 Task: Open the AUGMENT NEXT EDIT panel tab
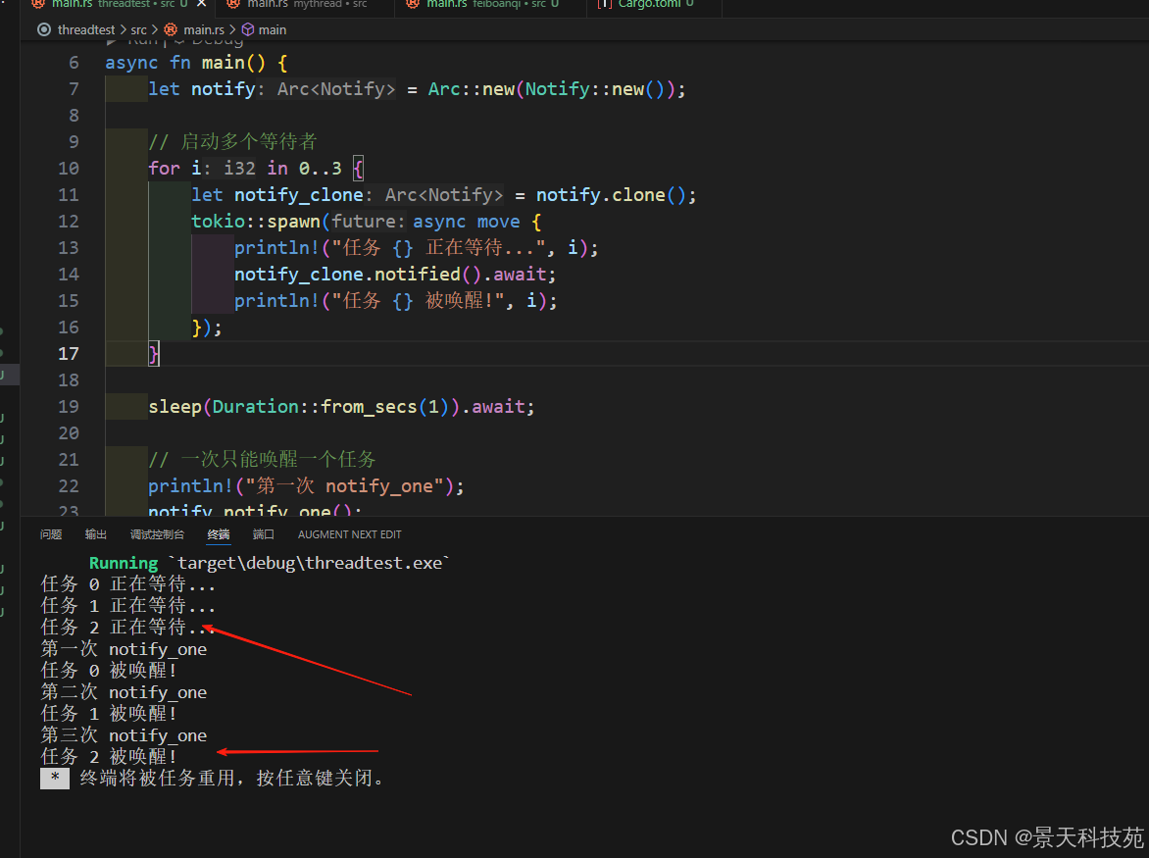[x=350, y=534]
